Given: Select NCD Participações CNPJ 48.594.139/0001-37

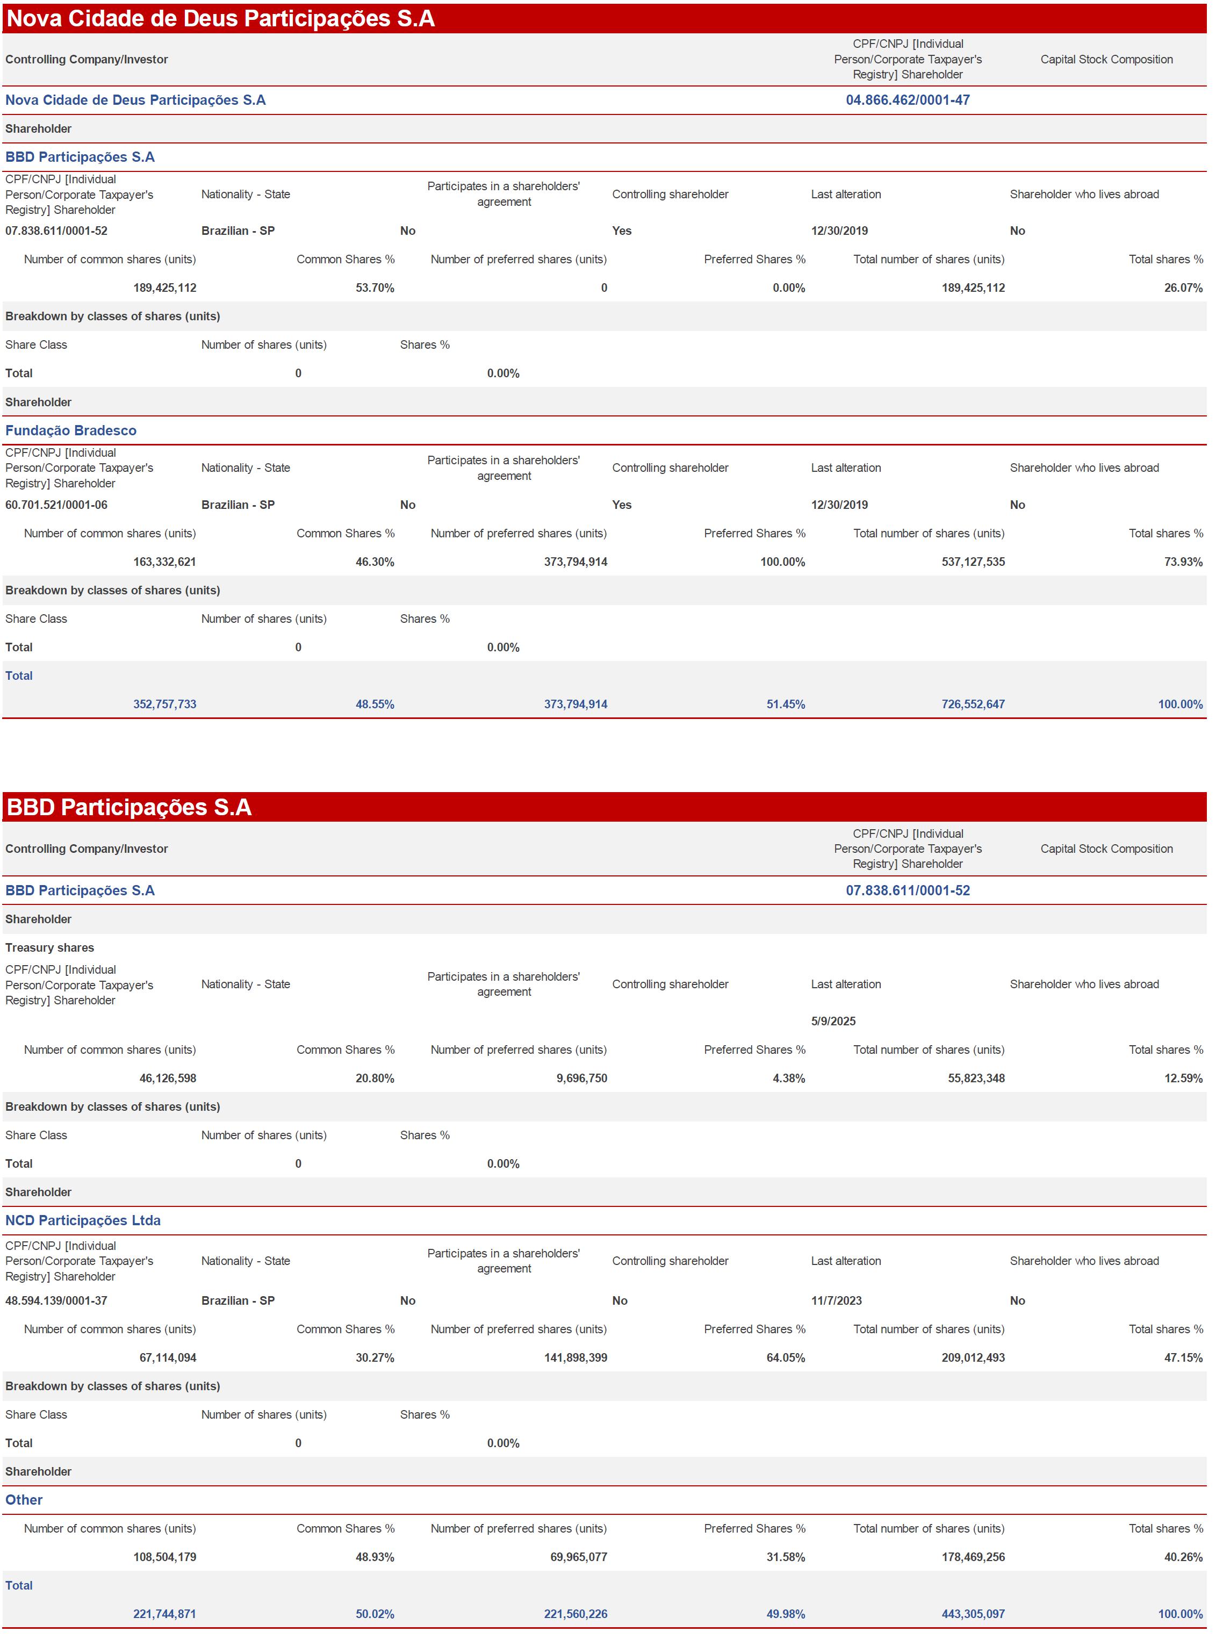Looking at the screenshot, I should pyautogui.click(x=56, y=1300).
